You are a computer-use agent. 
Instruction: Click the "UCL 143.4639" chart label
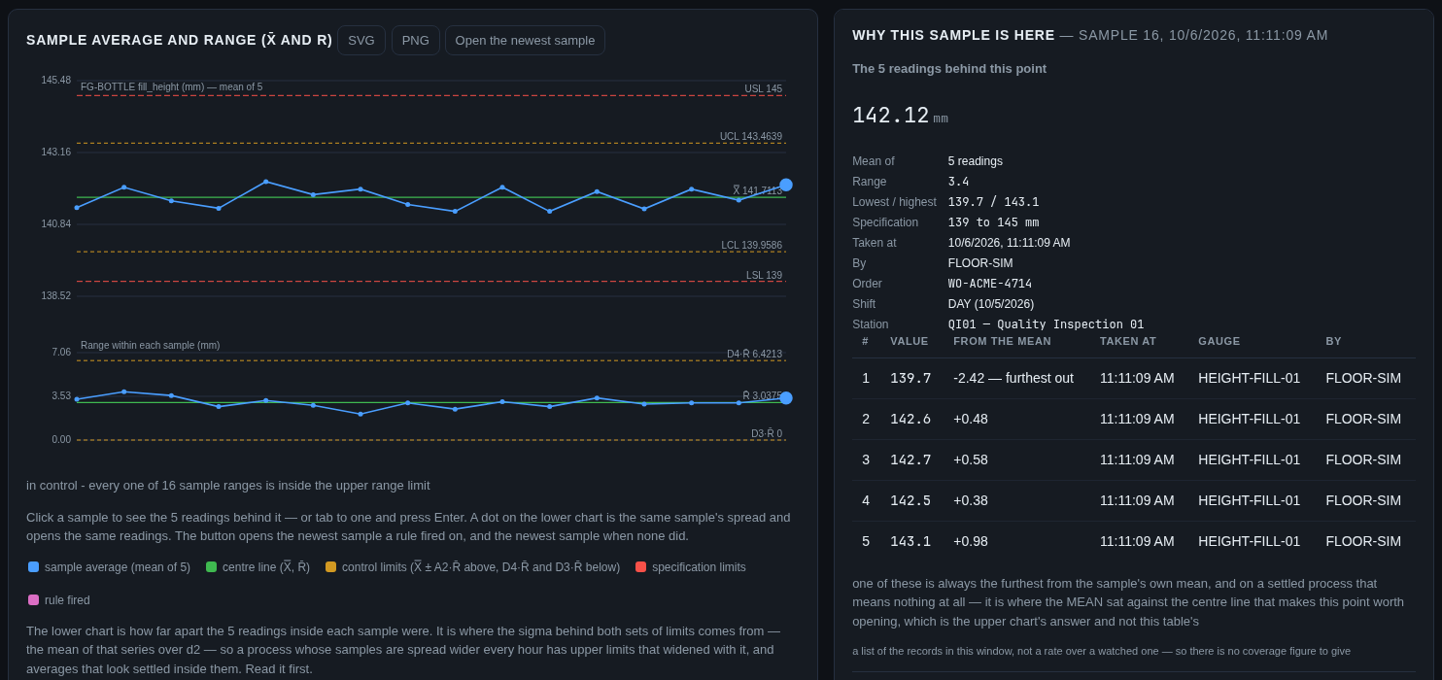[751, 137]
